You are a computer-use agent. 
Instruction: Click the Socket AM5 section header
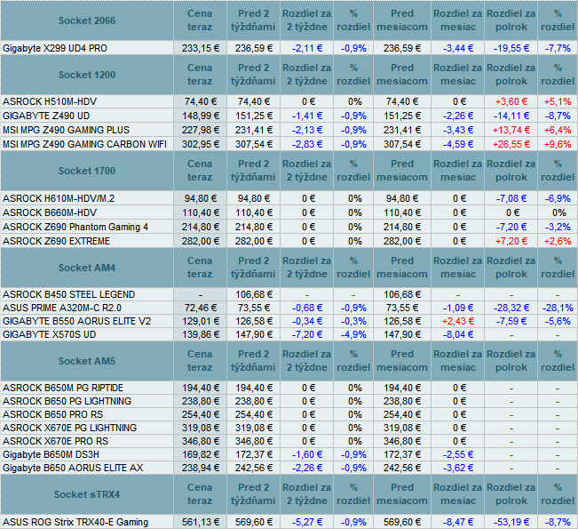[87, 361]
